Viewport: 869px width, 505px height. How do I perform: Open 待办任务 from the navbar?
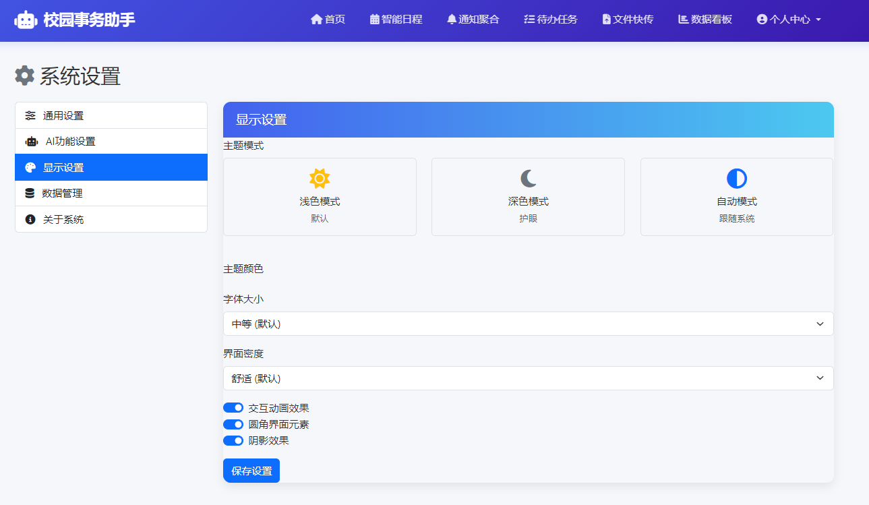pyautogui.click(x=550, y=19)
